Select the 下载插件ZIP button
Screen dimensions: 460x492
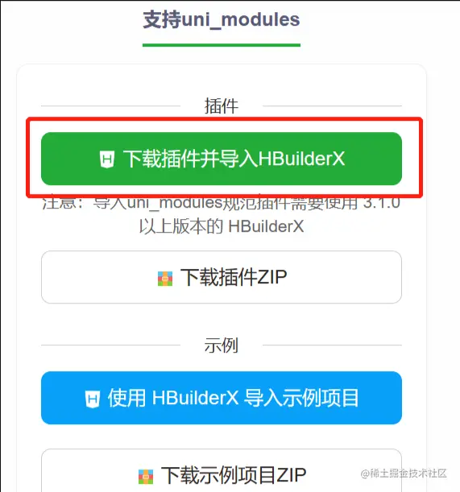pyautogui.click(x=222, y=277)
